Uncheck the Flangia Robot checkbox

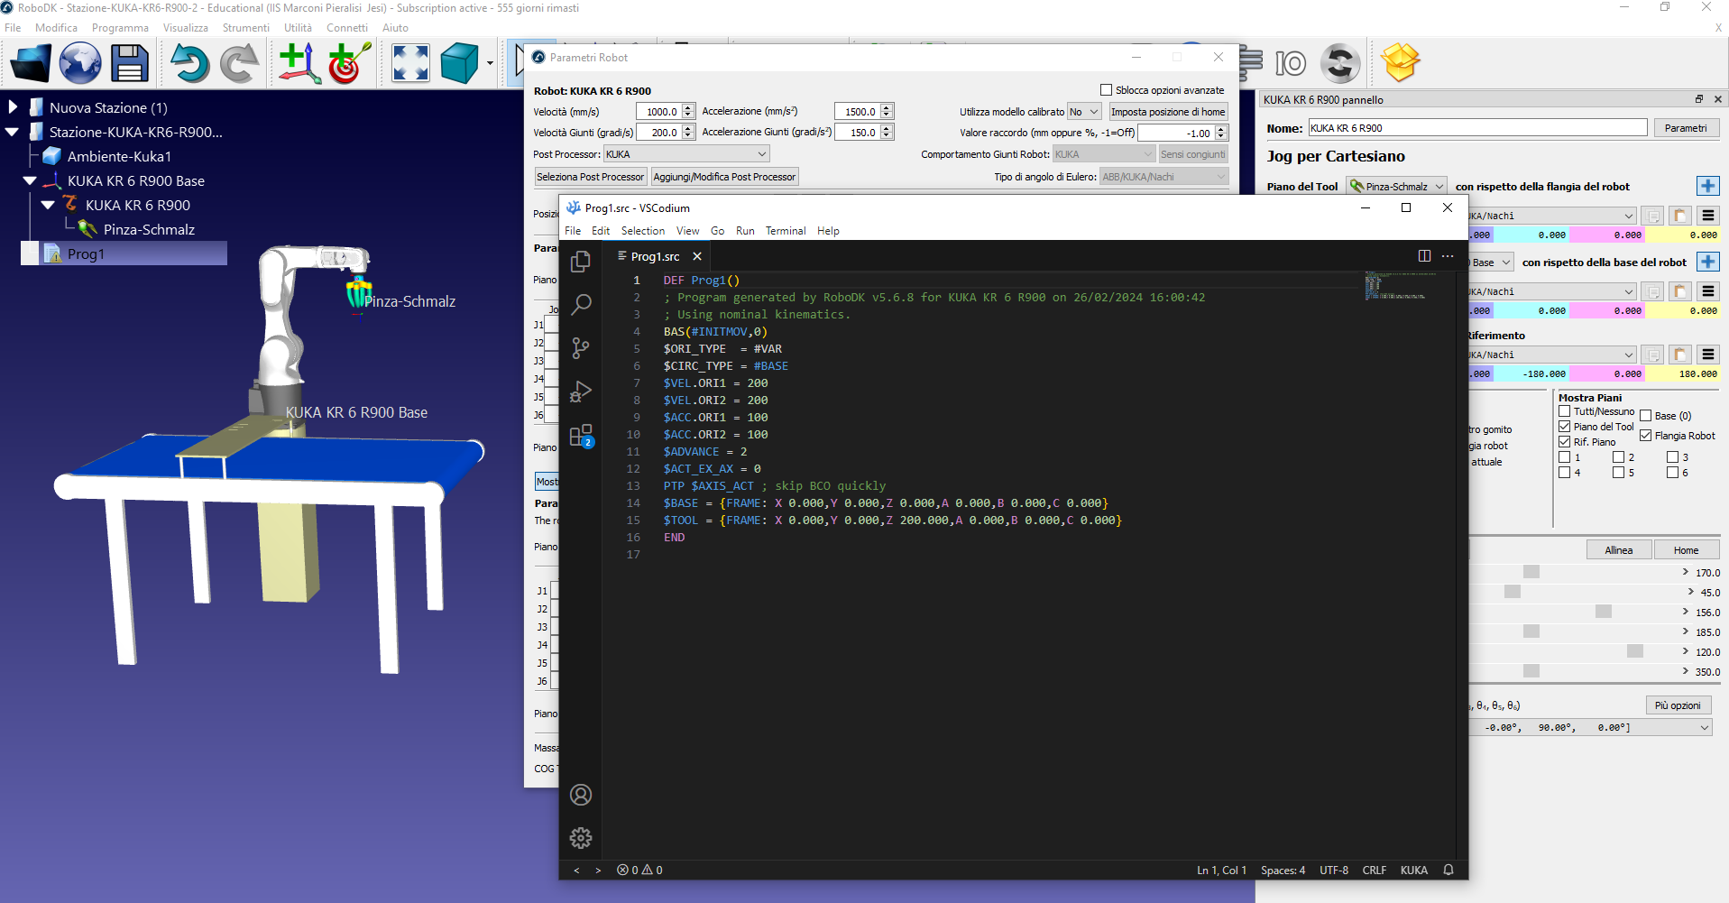1646,436
